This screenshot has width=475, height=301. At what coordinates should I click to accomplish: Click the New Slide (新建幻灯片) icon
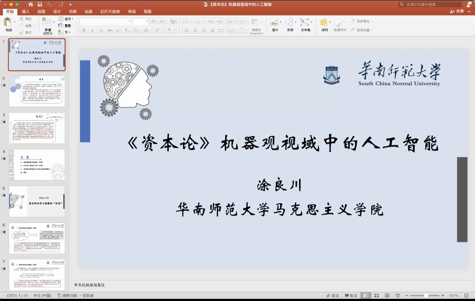click(x=47, y=22)
